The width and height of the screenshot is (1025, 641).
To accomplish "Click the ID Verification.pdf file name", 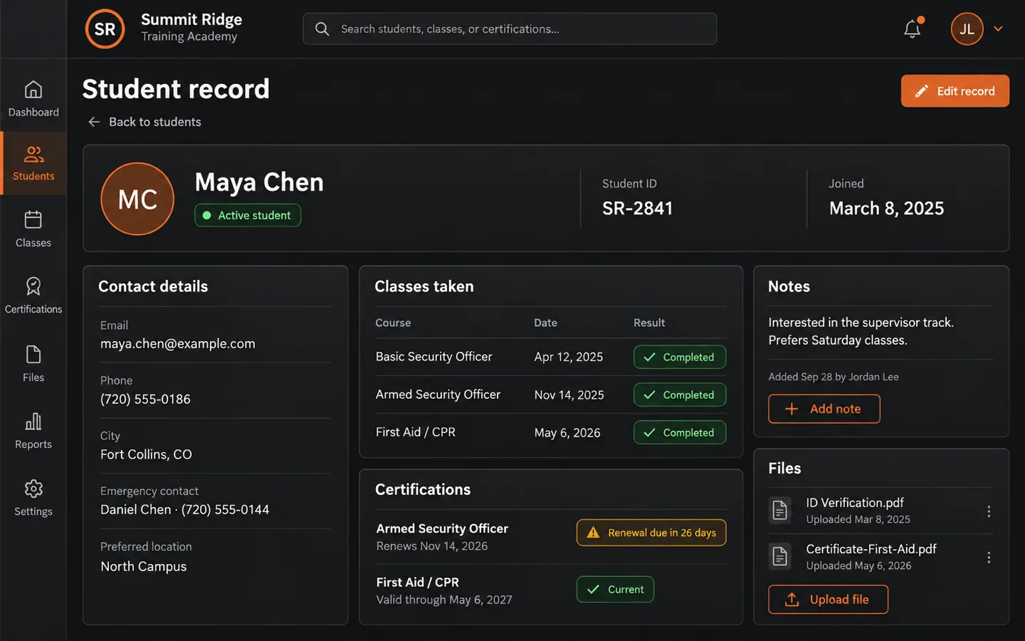I will (x=855, y=503).
